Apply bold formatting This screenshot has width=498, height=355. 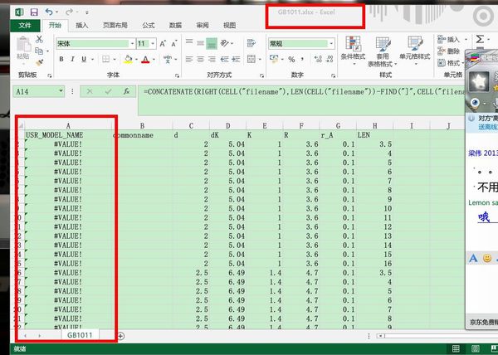click(x=61, y=59)
